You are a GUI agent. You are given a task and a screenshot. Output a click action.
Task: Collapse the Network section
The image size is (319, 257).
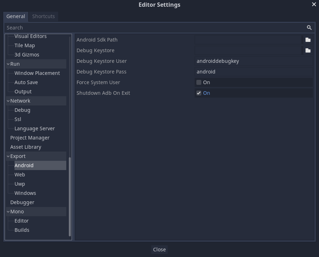8,100
